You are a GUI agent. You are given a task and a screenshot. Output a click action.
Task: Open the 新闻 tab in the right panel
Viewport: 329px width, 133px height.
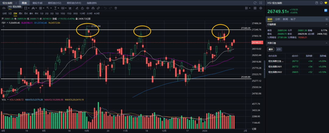pos(285,19)
